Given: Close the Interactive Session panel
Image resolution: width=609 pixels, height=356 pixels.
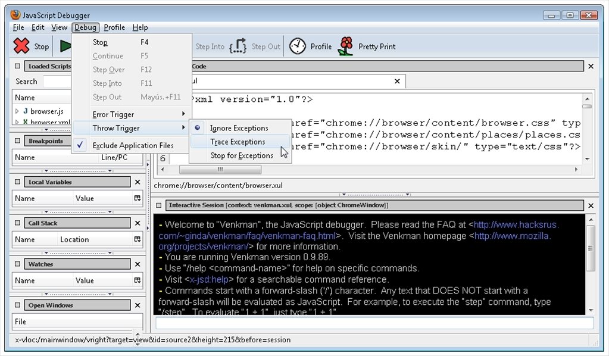Looking at the screenshot, I should pos(591,205).
